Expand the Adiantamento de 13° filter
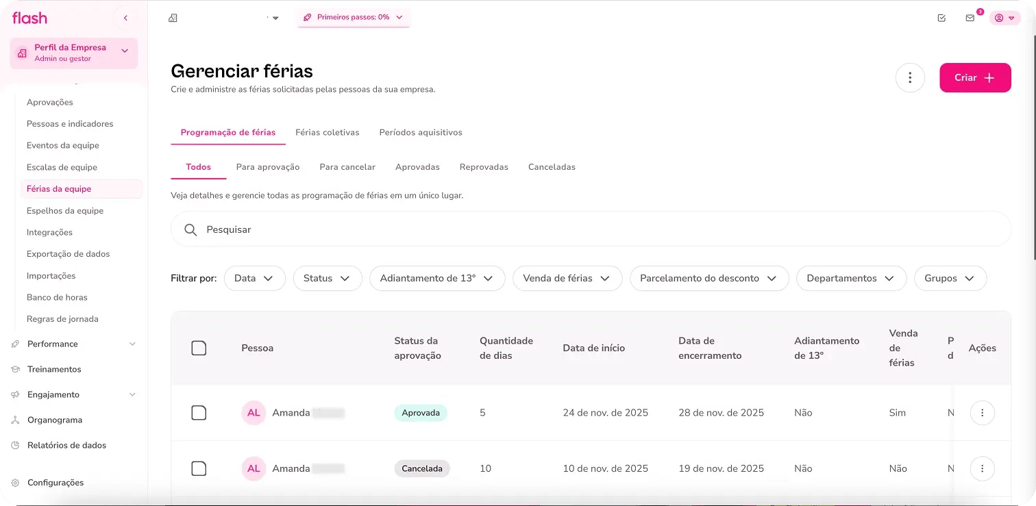 436,279
